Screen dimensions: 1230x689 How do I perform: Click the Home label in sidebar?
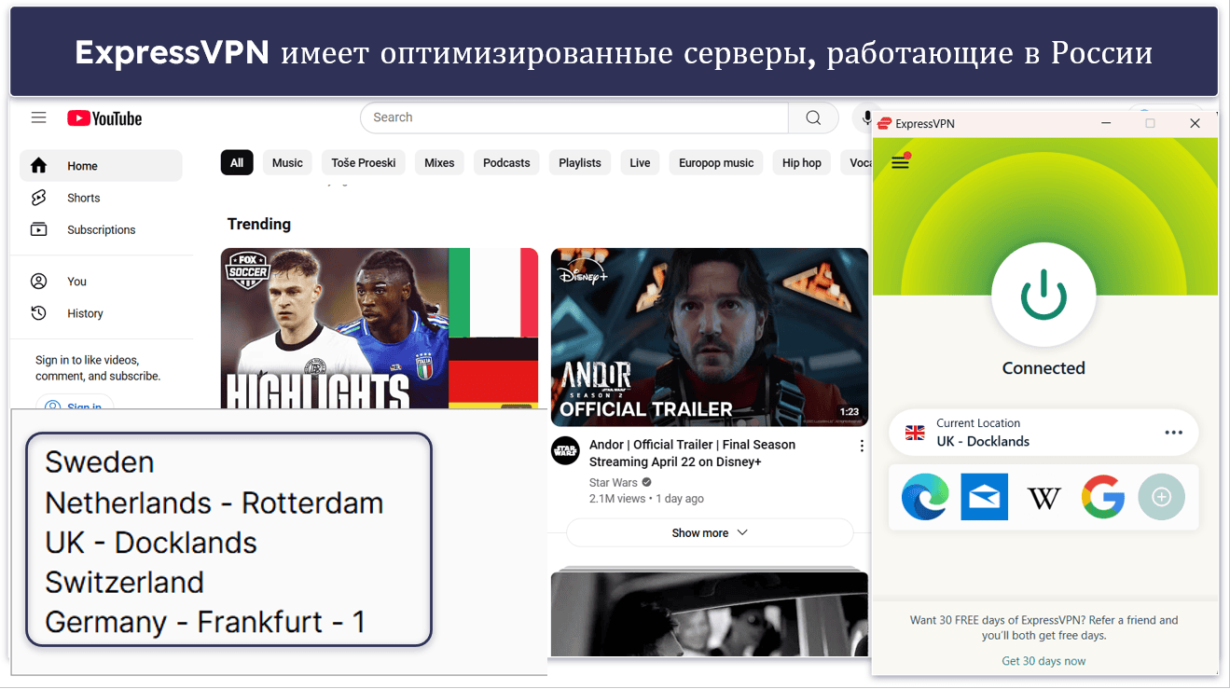coord(82,166)
